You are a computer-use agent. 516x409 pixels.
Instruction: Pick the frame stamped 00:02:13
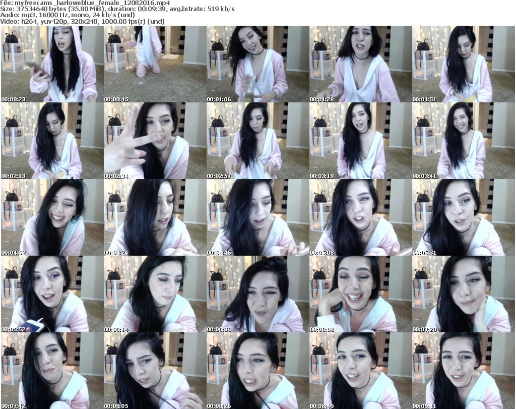click(x=52, y=141)
